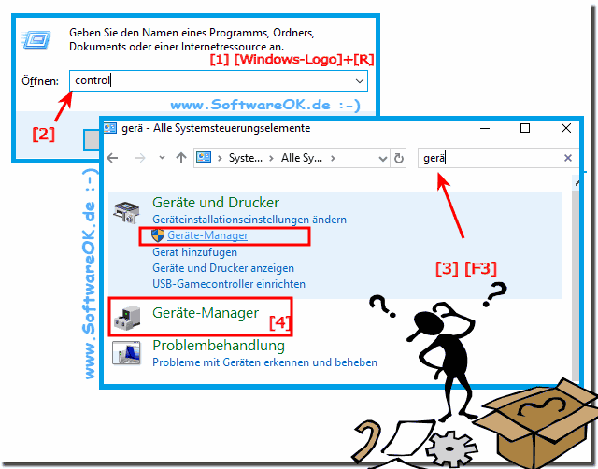The width and height of the screenshot is (598, 469).
Task: Click the Geräte und Drucker printer icon
Action: click(x=127, y=212)
